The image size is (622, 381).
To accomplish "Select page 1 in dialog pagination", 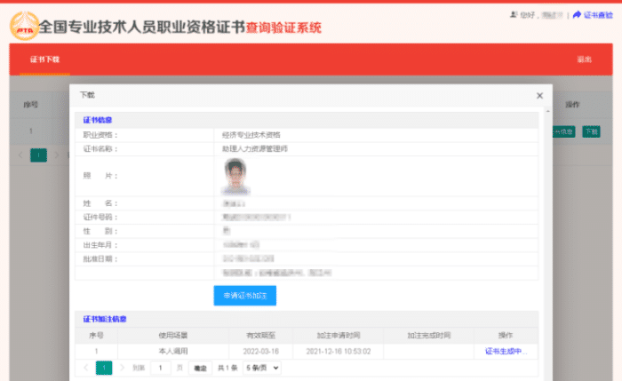I will (x=104, y=368).
